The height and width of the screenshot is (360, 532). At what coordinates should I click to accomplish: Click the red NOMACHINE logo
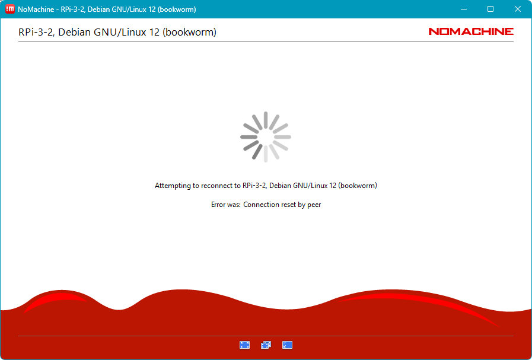pos(471,31)
